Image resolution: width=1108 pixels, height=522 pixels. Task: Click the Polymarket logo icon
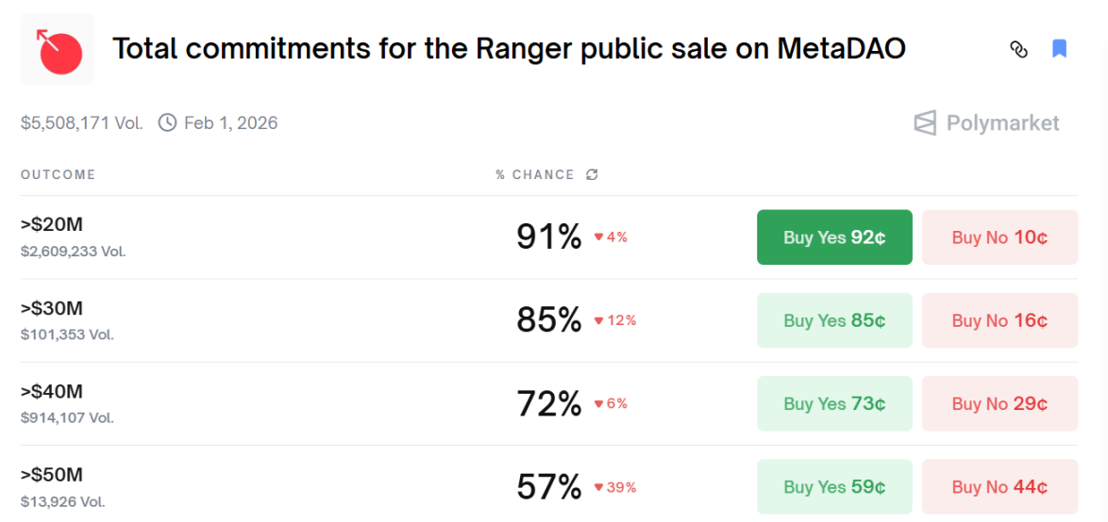pos(926,123)
